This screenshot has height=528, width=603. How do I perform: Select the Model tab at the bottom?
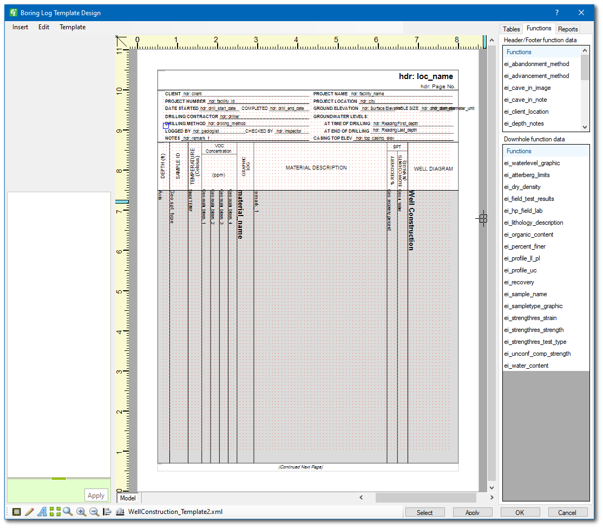[128, 498]
